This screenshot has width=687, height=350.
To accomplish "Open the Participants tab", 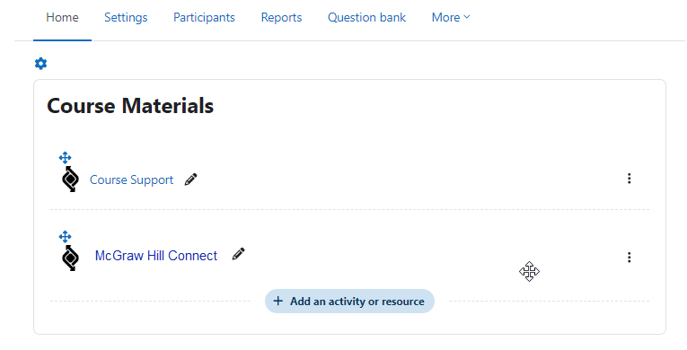I will tap(204, 18).
